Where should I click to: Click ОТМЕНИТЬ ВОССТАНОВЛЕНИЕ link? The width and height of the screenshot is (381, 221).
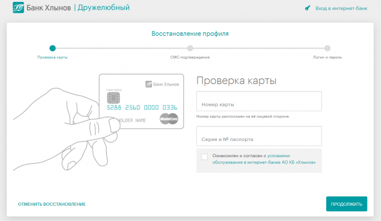[x=52, y=204]
